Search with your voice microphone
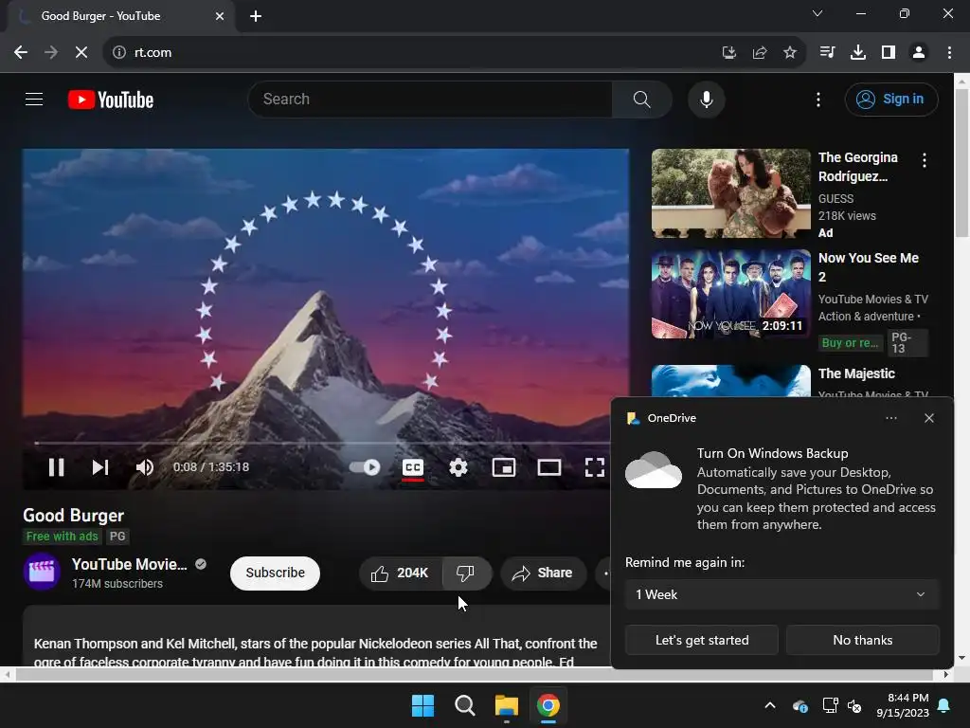This screenshot has height=728, width=970. (x=706, y=99)
